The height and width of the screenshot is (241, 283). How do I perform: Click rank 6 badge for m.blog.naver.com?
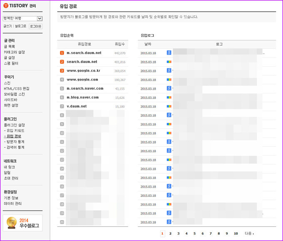click(x=62, y=98)
